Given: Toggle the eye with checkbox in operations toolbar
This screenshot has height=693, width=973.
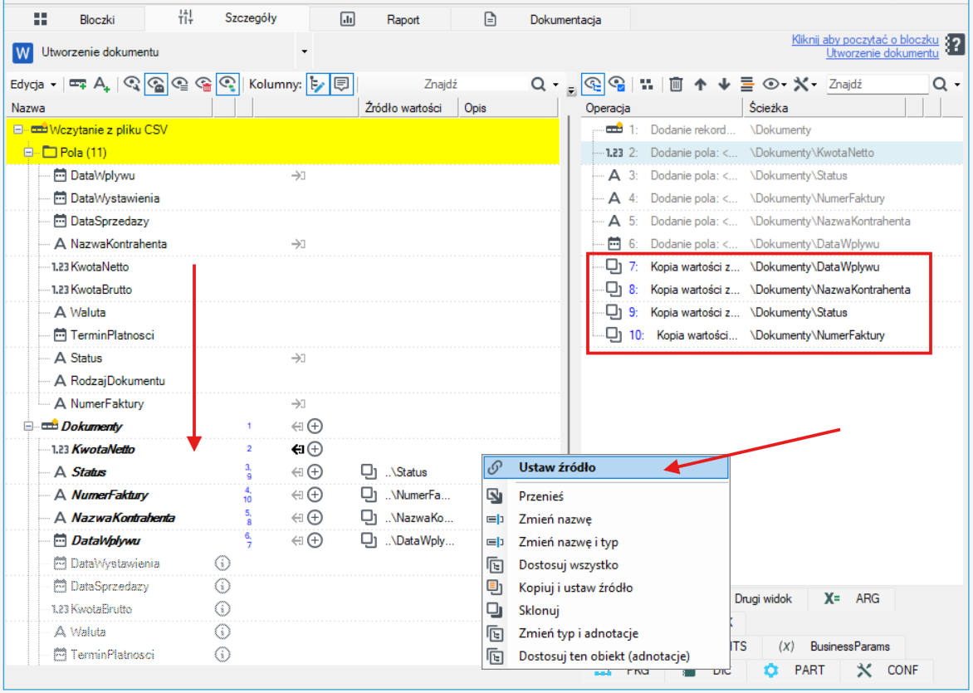Looking at the screenshot, I should tap(617, 85).
